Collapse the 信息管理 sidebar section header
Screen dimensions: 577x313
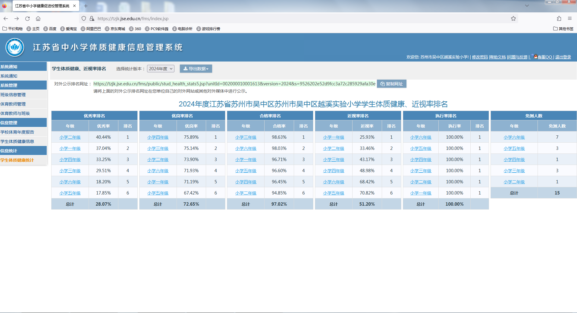click(x=23, y=123)
